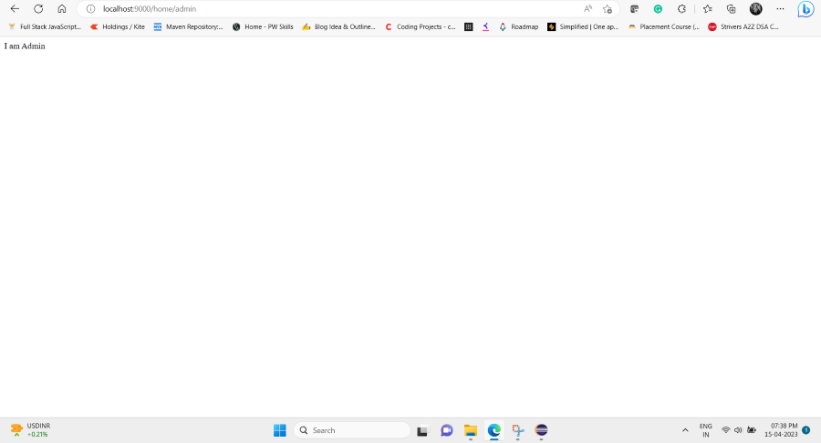Open the Extensions puzzle menu
821x443 pixels.
click(x=681, y=9)
